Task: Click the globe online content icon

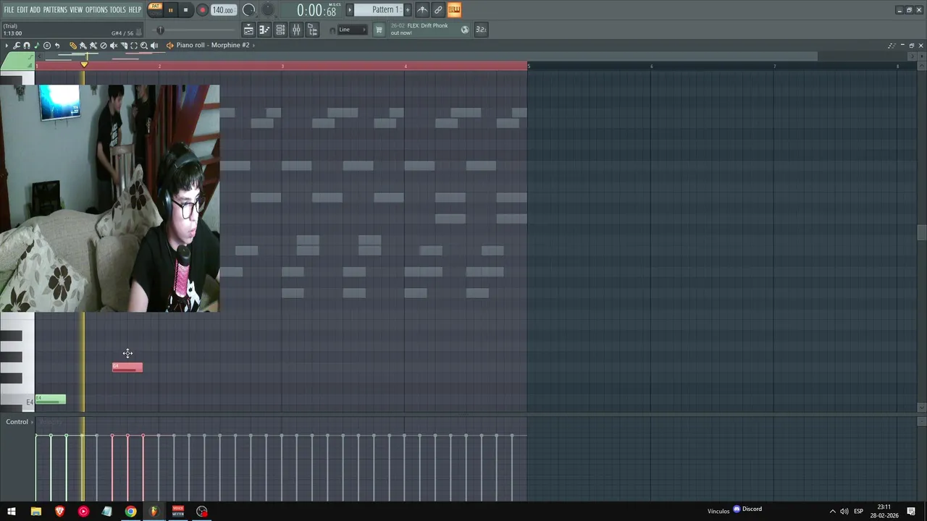Action: pyautogui.click(x=465, y=30)
